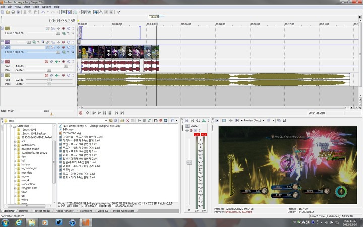363x227 pixels.
Task: Open the Options menu
Action: [46, 7]
